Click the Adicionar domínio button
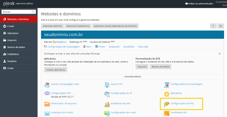 pos(53,26)
